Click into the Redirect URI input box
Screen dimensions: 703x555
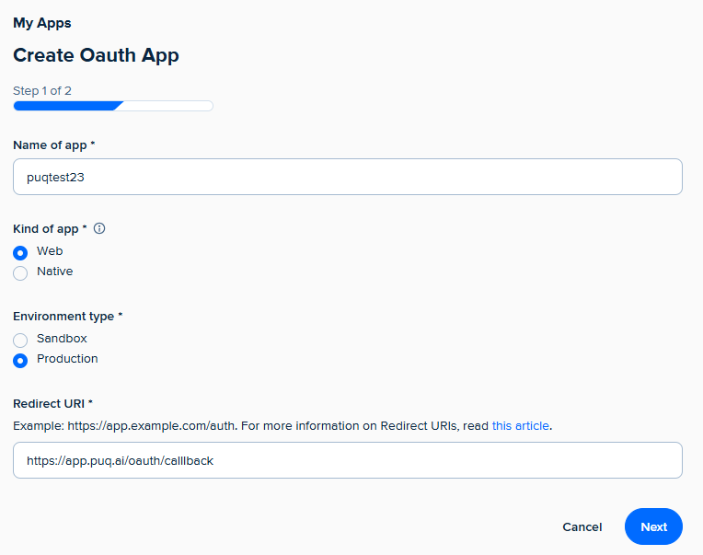click(x=347, y=460)
